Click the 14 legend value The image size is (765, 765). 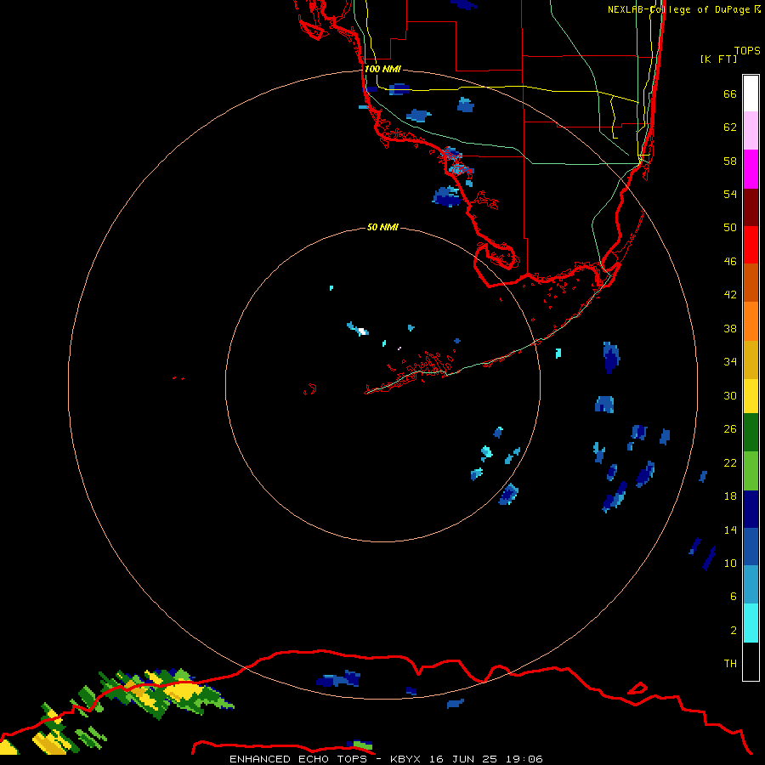[x=730, y=530]
